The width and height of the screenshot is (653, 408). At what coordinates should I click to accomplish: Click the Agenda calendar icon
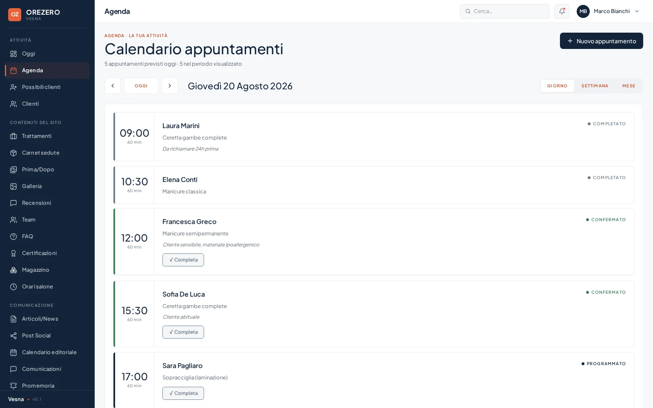pyautogui.click(x=13, y=71)
